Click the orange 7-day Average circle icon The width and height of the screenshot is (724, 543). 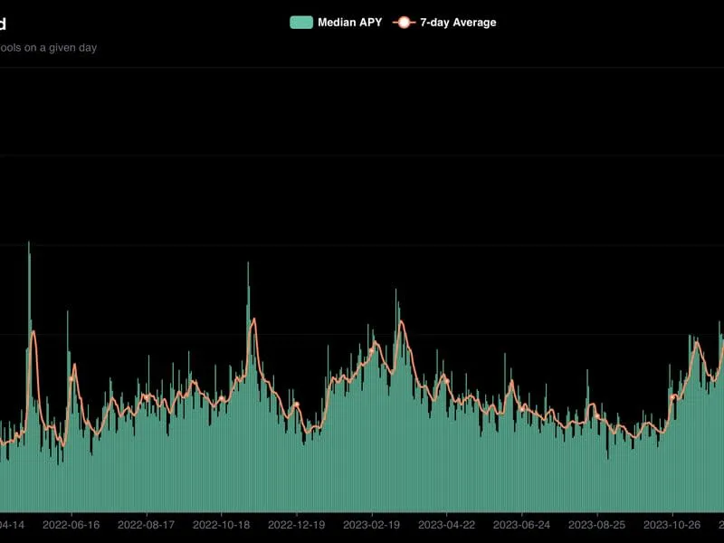404,22
